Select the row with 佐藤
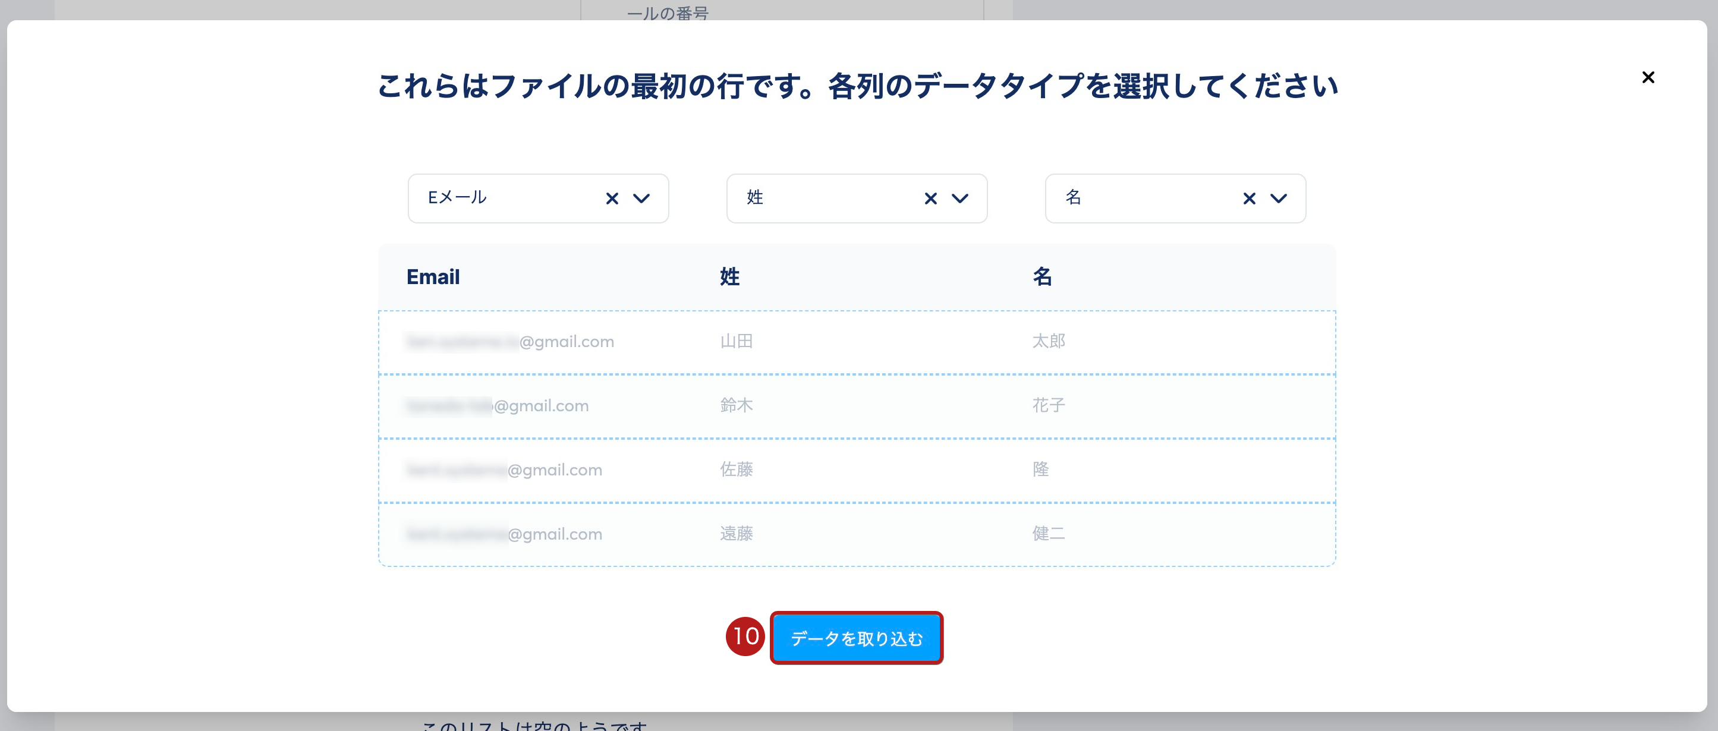Screen dimensions: 1718x731 tap(737, 470)
